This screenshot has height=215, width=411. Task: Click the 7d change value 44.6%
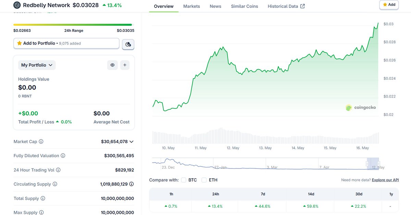[x=262, y=206]
